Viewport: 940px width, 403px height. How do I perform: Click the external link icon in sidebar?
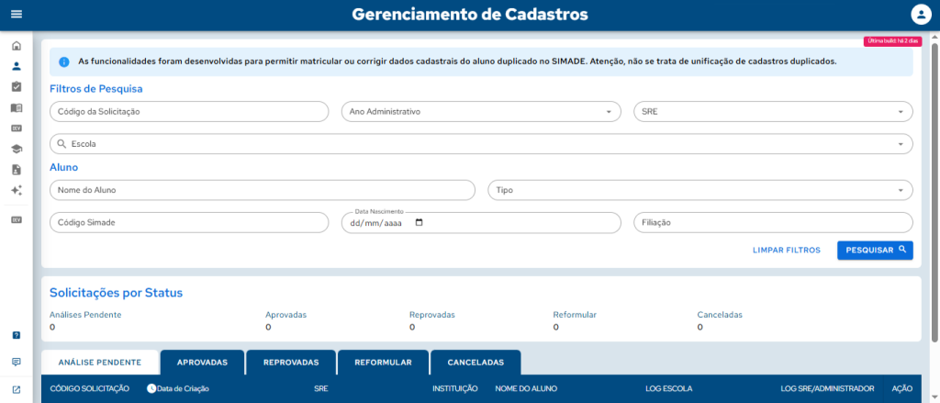[x=16, y=389]
